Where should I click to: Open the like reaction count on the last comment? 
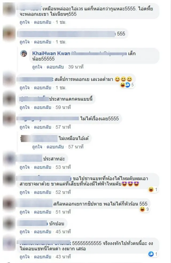tap(153, 254)
